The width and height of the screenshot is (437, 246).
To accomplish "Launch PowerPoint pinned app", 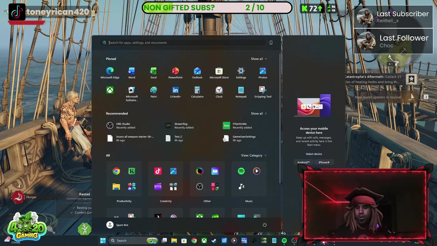I will pos(175,73).
